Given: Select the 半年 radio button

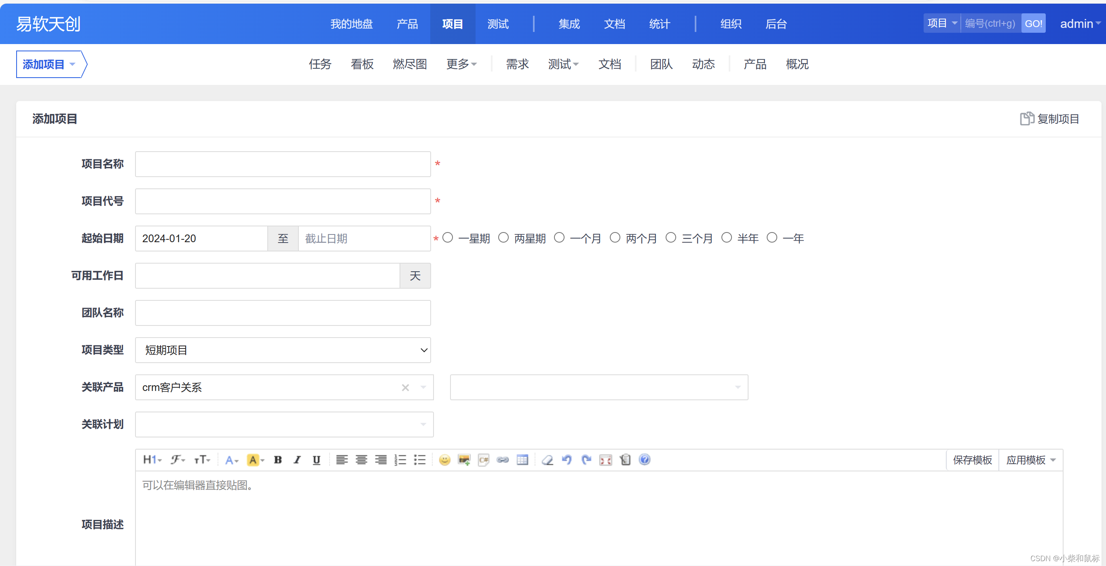Looking at the screenshot, I should (x=726, y=237).
